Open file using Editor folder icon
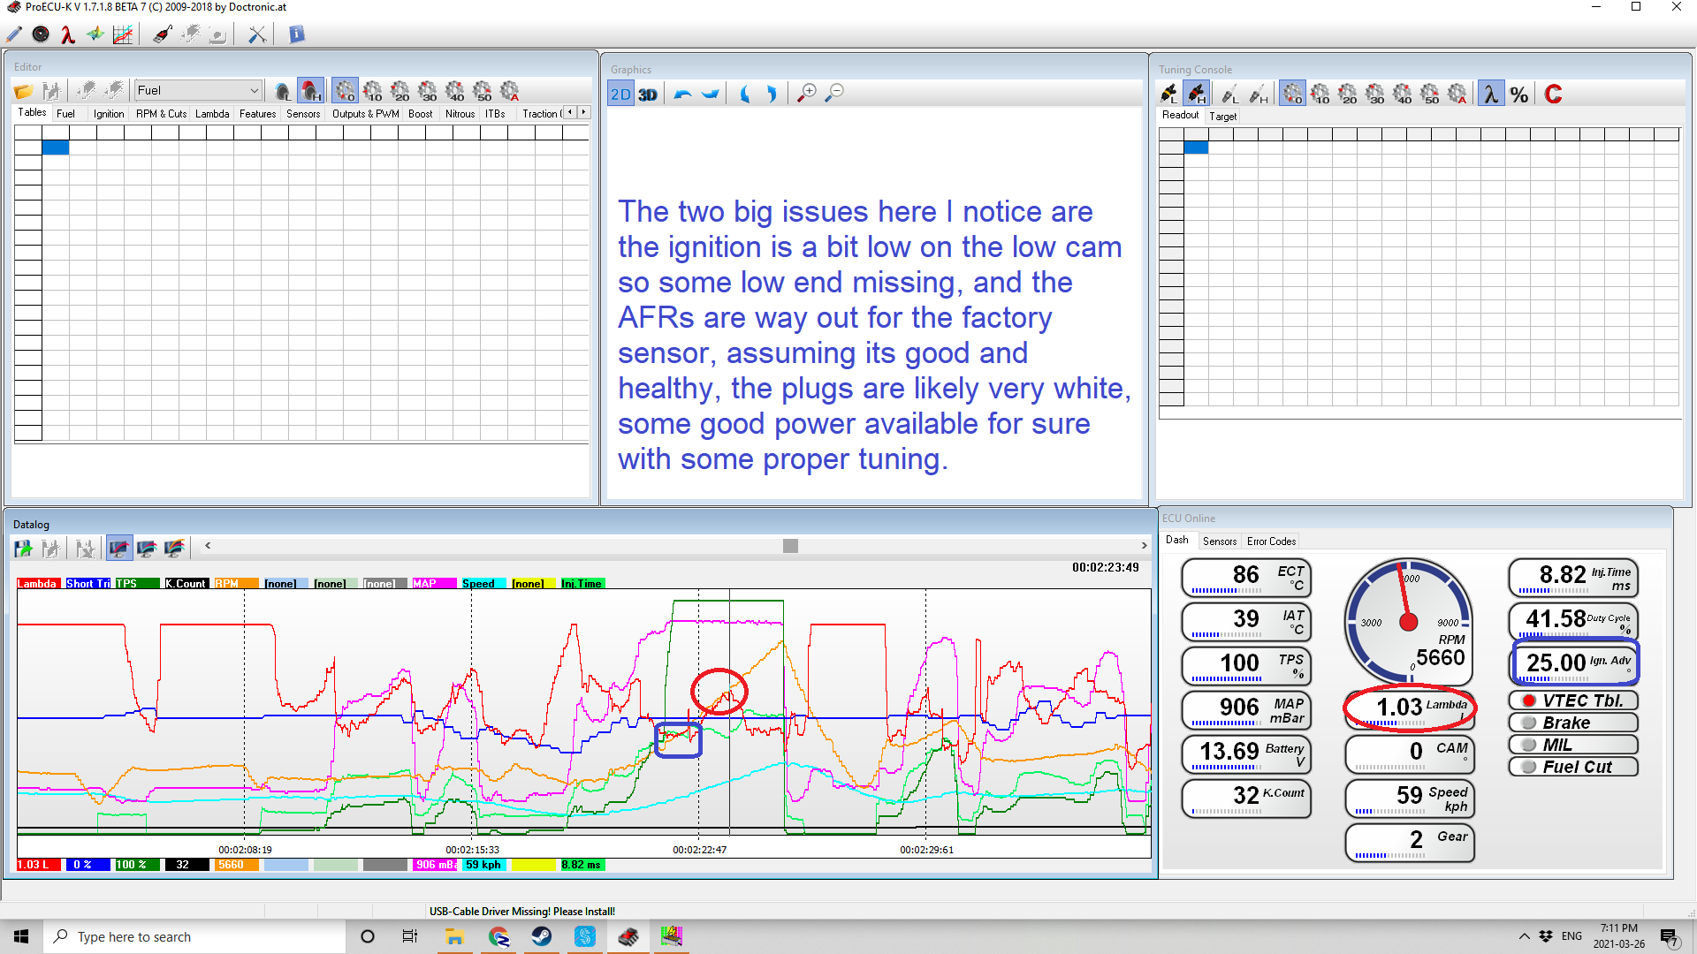The image size is (1697, 954). point(23,91)
